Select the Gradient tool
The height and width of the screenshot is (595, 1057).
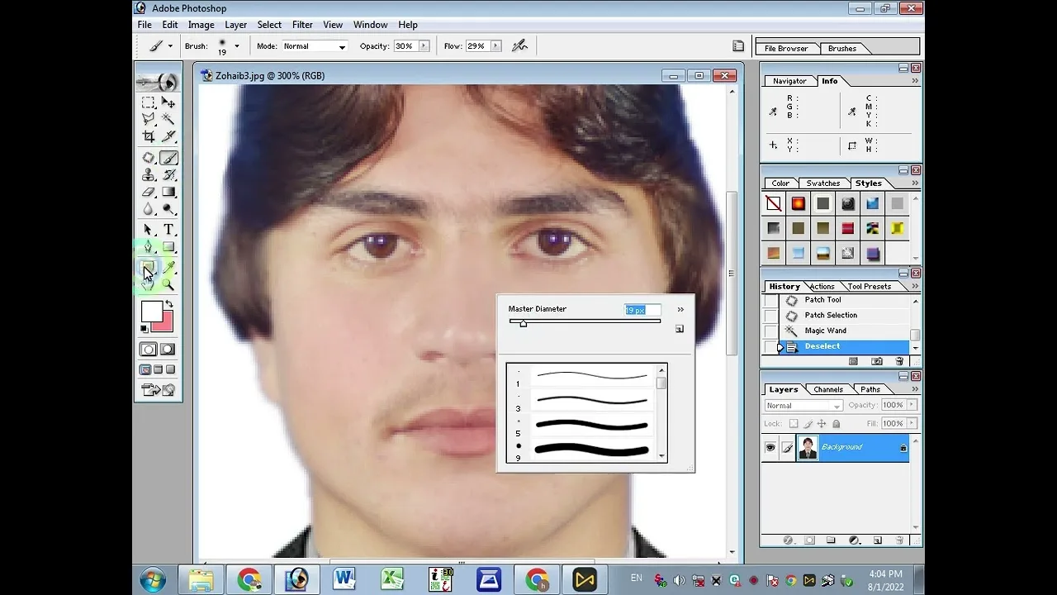[168, 193]
